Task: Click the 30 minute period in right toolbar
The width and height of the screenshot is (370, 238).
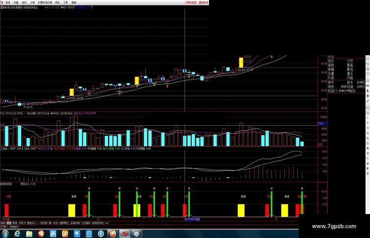Action: (368, 133)
